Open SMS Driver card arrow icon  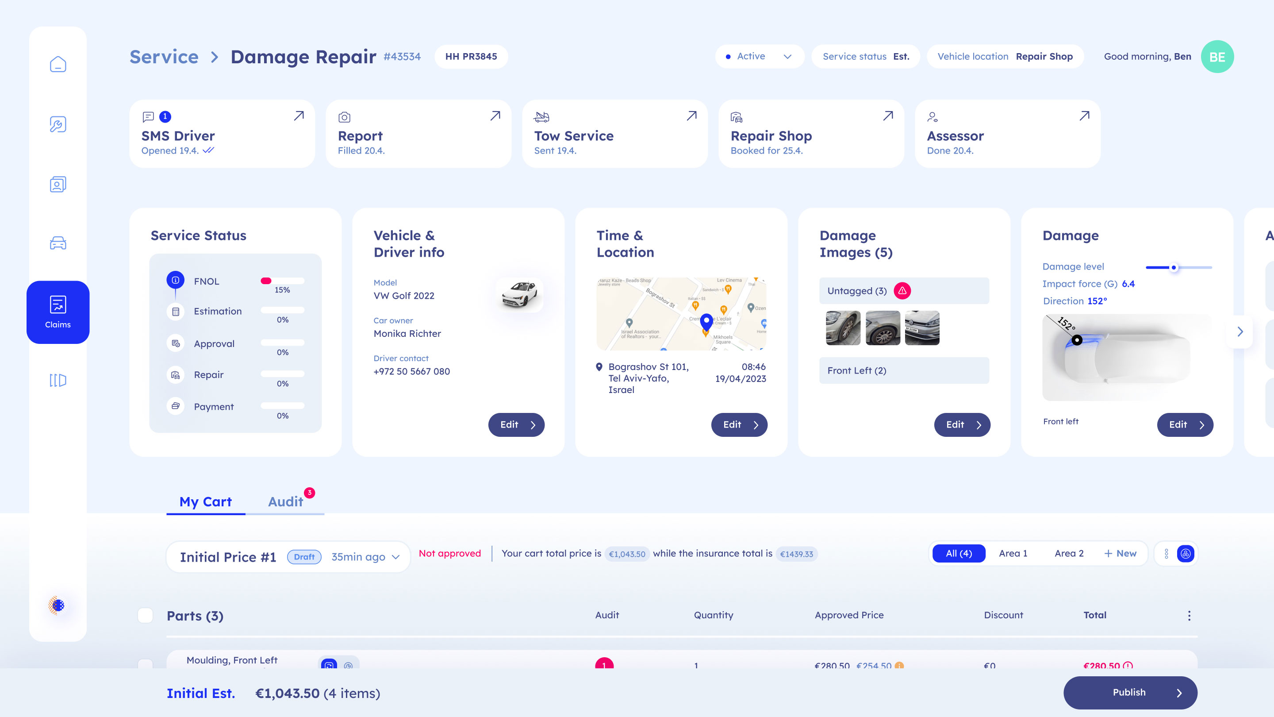(299, 116)
